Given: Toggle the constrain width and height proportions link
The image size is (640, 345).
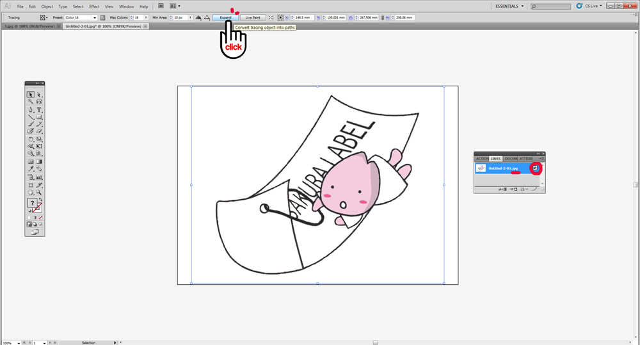Looking at the screenshot, I should tap(383, 17).
